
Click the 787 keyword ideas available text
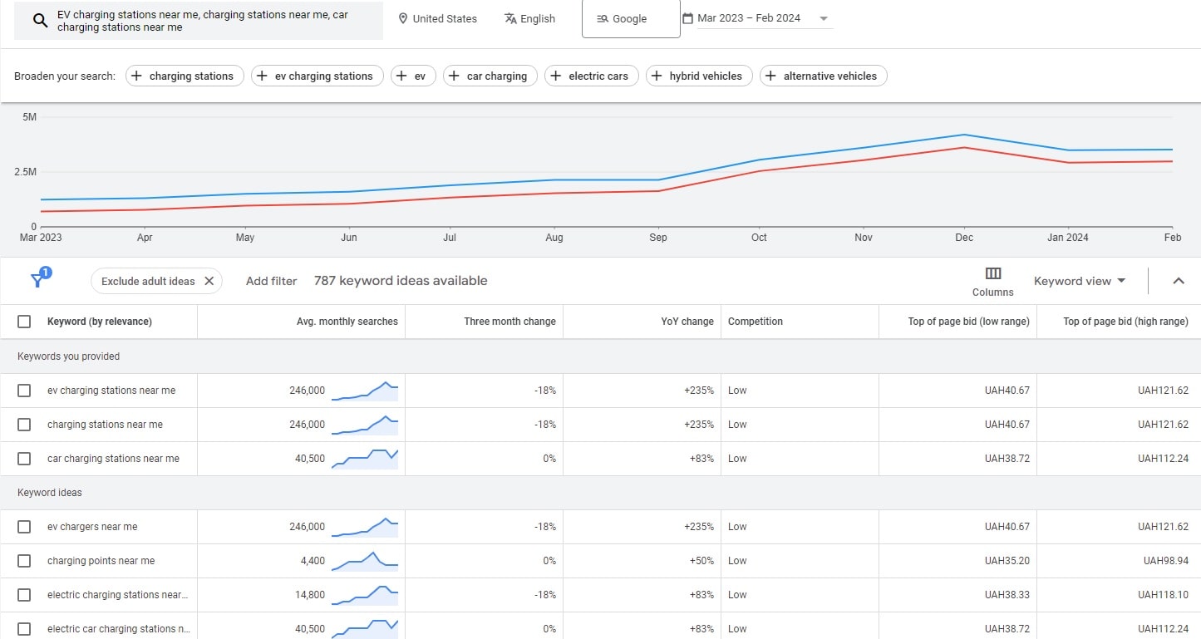[x=401, y=281]
